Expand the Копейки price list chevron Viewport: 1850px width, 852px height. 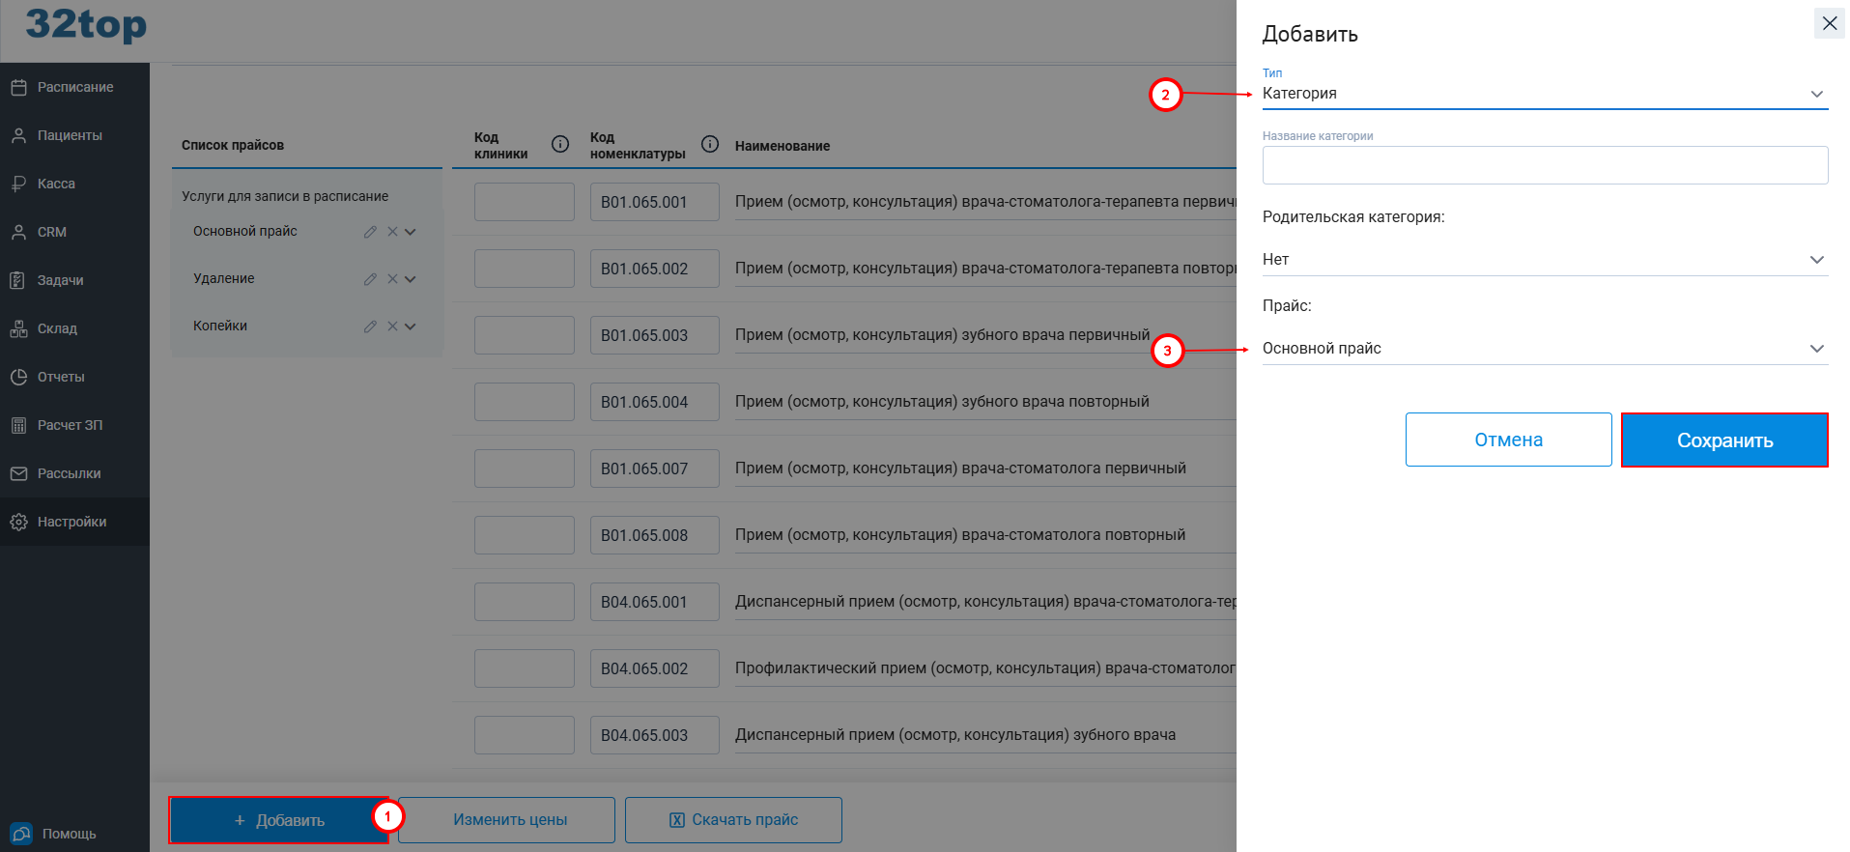pyautogui.click(x=411, y=327)
